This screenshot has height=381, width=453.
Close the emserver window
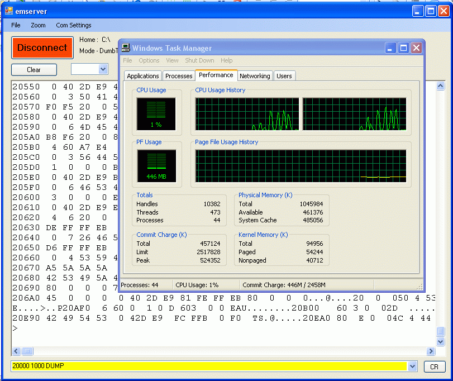tap(444, 11)
